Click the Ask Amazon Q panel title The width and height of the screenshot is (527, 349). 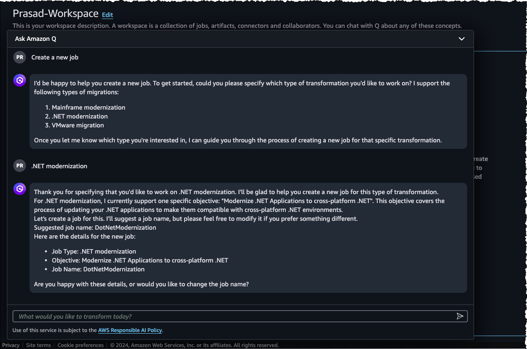point(36,39)
